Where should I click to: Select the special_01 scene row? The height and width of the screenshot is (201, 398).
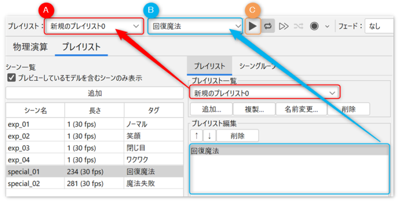click(94, 172)
